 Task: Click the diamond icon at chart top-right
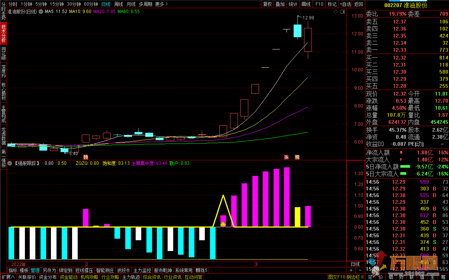coord(336,12)
